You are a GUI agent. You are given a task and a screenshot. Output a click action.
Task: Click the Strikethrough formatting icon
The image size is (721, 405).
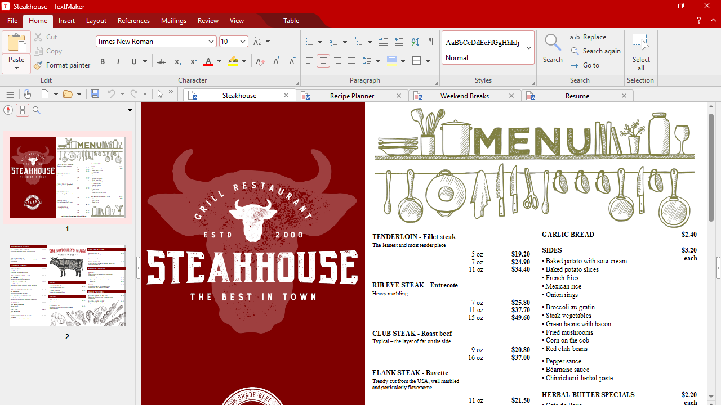(x=161, y=61)
